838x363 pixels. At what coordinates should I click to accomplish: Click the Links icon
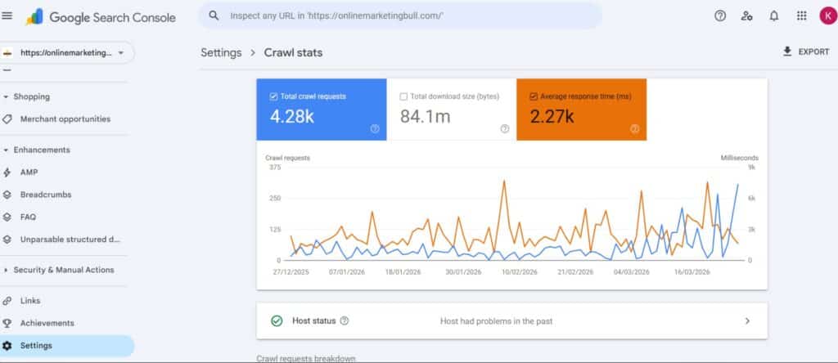tap(7, 301)
